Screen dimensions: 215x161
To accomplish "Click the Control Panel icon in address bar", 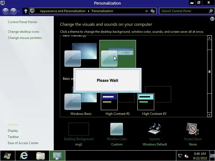I will (x=32, y=11).
